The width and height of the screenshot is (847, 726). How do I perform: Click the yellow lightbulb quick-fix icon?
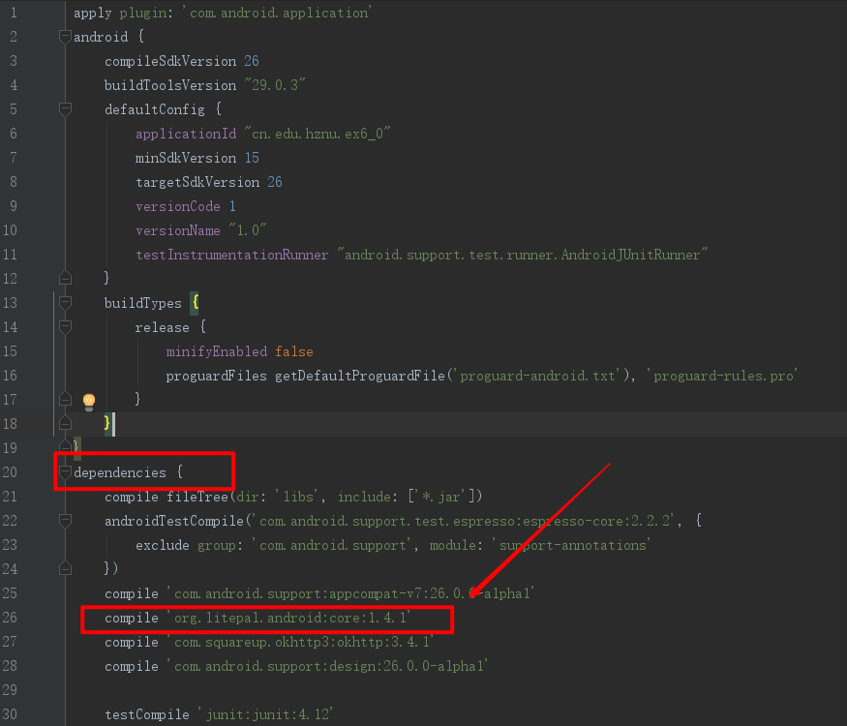(89, 402)
